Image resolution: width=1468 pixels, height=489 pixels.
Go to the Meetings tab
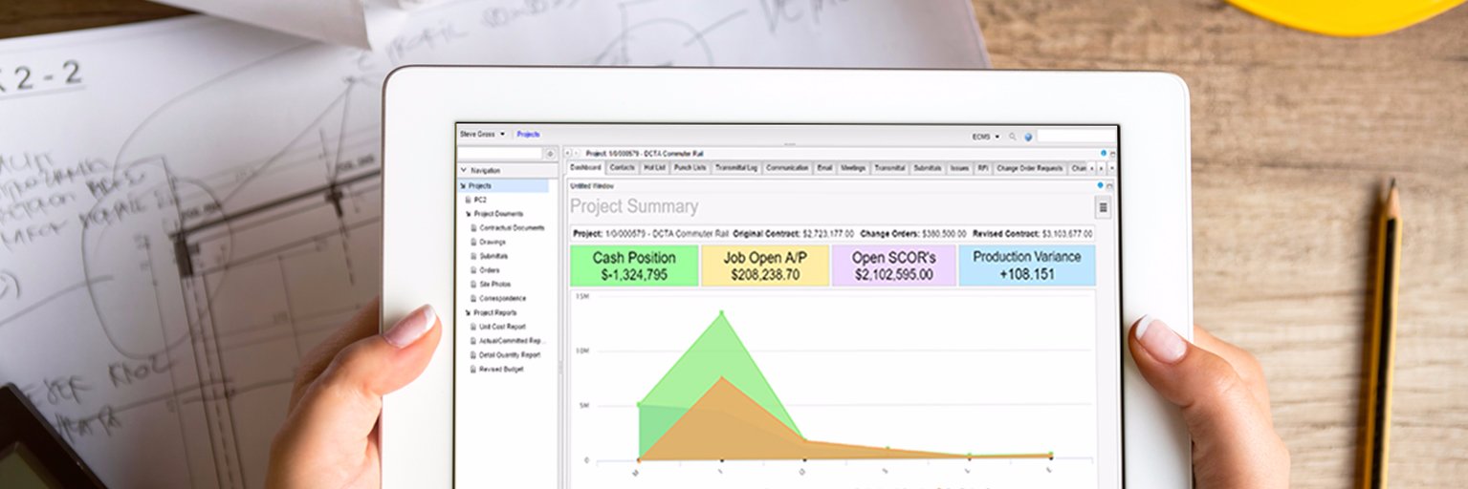(853, 168)
